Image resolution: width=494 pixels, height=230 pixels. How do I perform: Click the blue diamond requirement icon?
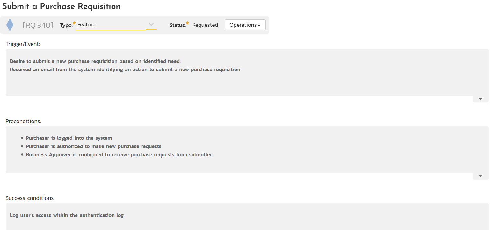(10, 25)
